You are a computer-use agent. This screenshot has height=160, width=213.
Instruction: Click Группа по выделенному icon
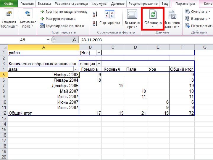[x=42, y=12]
